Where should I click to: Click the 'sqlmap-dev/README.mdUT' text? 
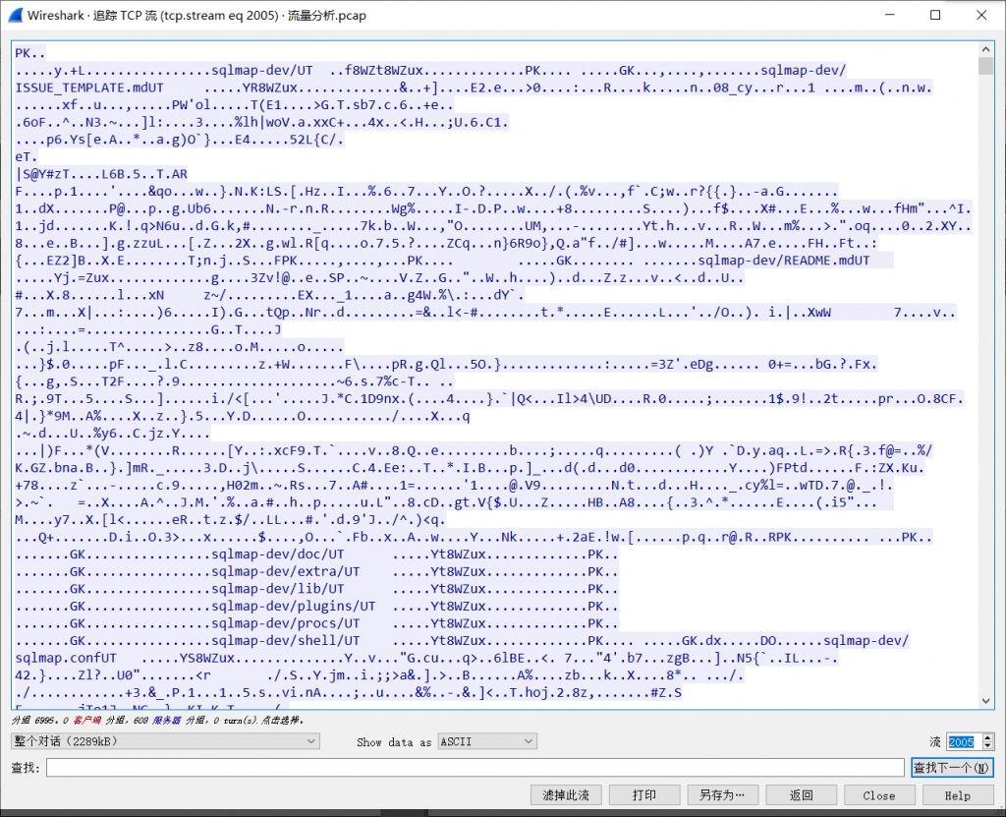pos(784,261)
